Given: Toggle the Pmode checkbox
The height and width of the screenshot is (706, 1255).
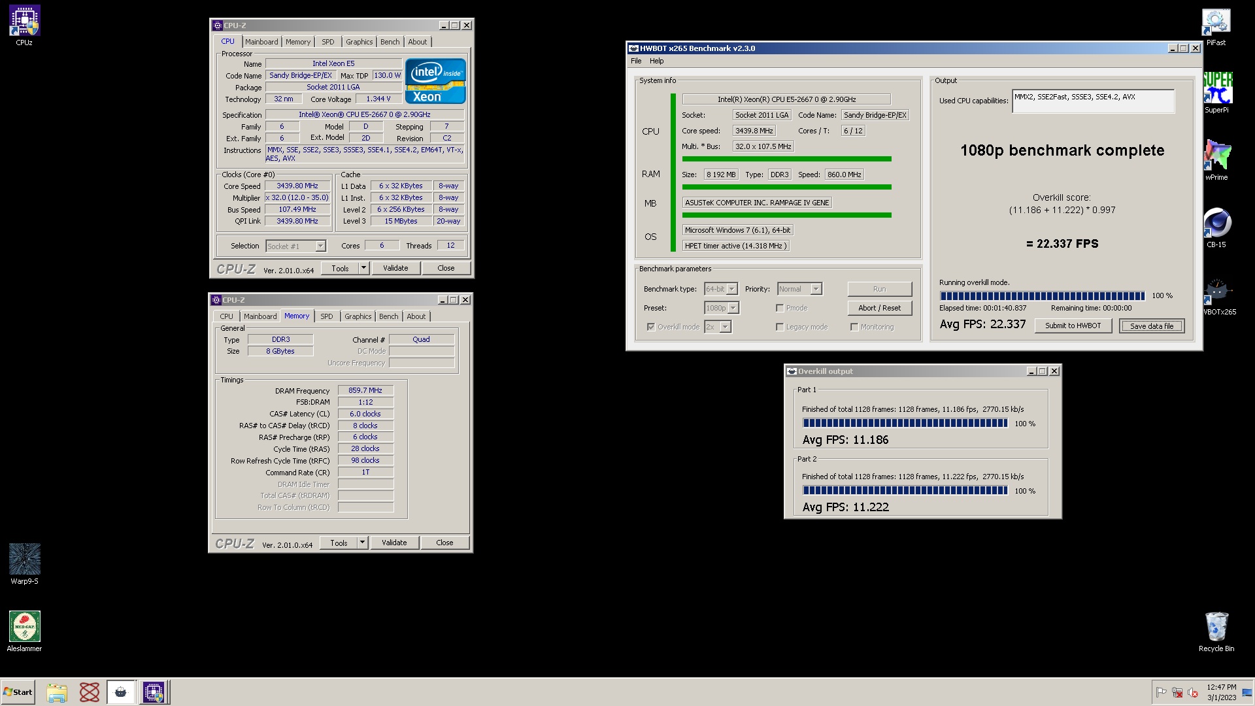Looking at the screenshot, I should coord(780,308).
